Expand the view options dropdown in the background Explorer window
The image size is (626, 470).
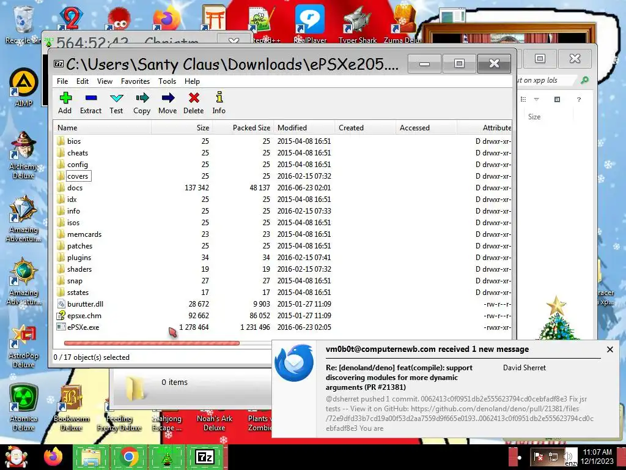point(536,100)
